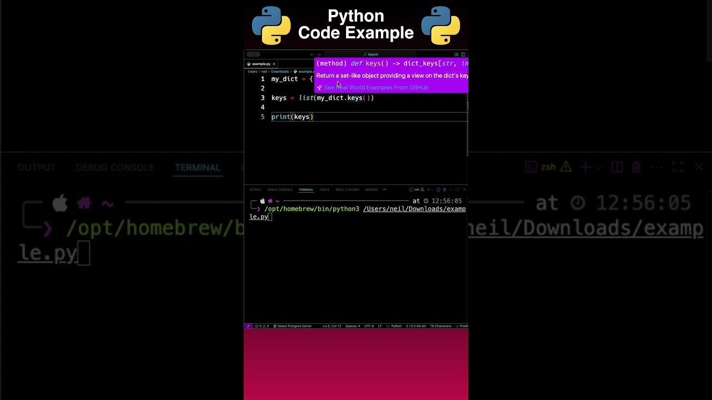Open terminal panel more actions ellipsis
712x400 pixels.
tap(451, 189)
